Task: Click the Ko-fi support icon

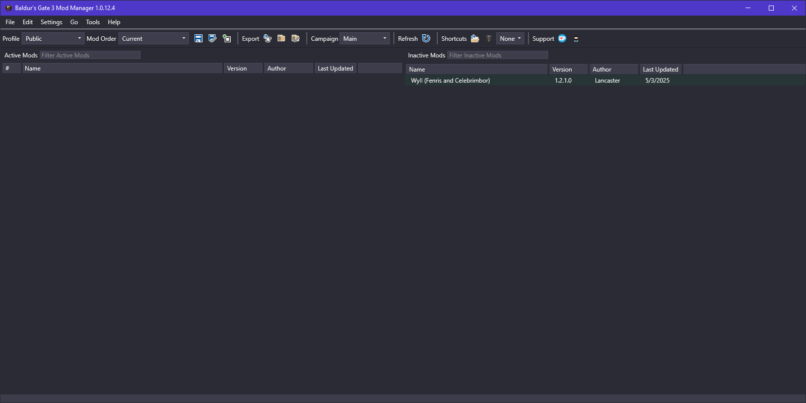Action: [x=562, y=38]
